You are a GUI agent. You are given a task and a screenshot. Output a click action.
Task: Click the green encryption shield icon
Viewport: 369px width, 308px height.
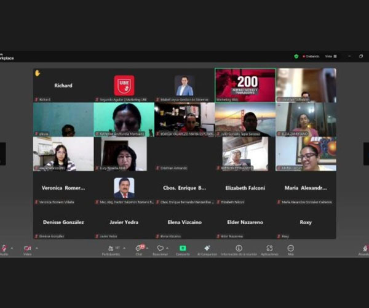click(x=296, y=56)
